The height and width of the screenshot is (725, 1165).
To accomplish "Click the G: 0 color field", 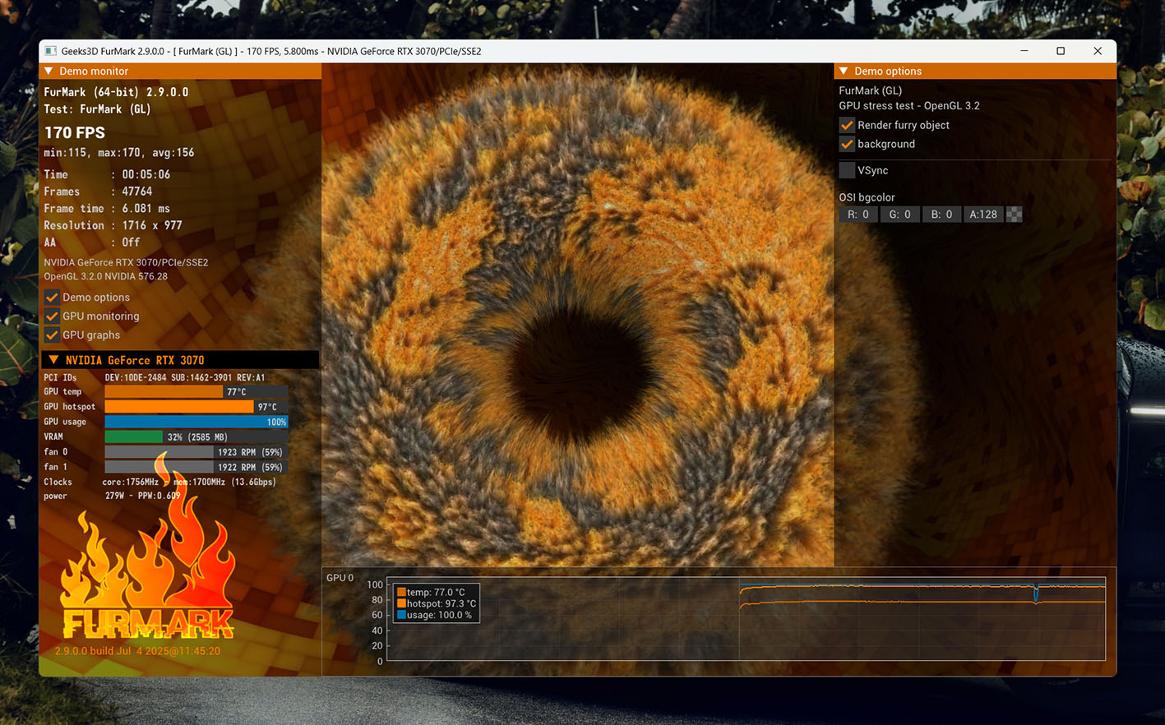I will (900, 215).
